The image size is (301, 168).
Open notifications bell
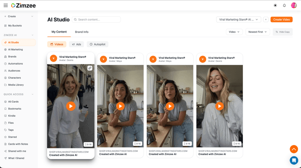pos(284,5)
